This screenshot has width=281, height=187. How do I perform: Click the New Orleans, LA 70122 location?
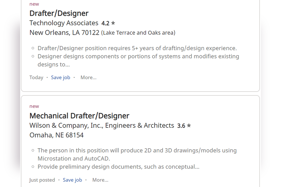point(64,33)
